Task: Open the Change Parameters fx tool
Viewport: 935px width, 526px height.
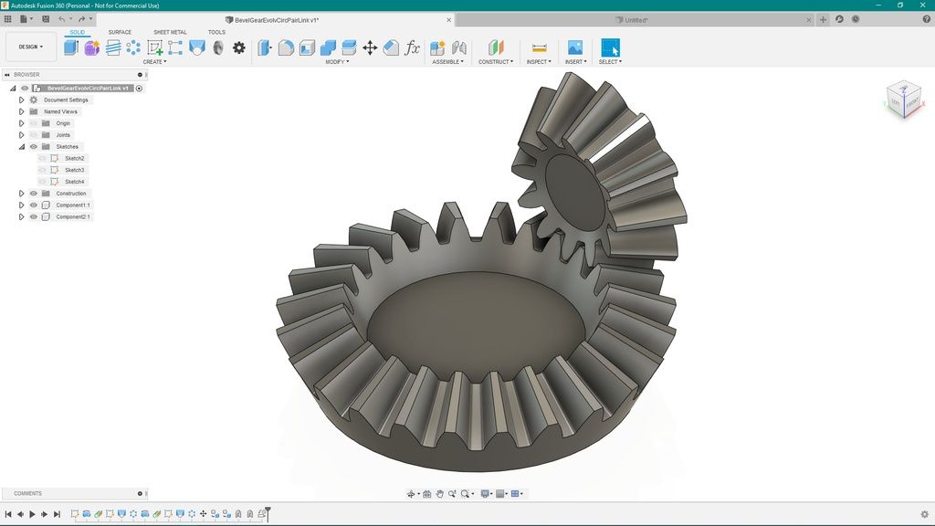Action: (412, 47)
